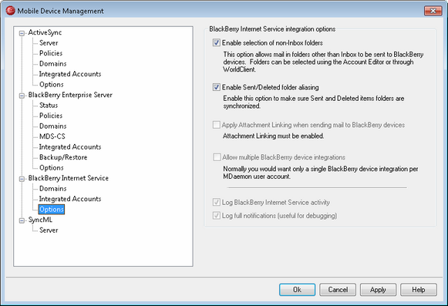
Task: Open the Help button
Action: [419, 290]
